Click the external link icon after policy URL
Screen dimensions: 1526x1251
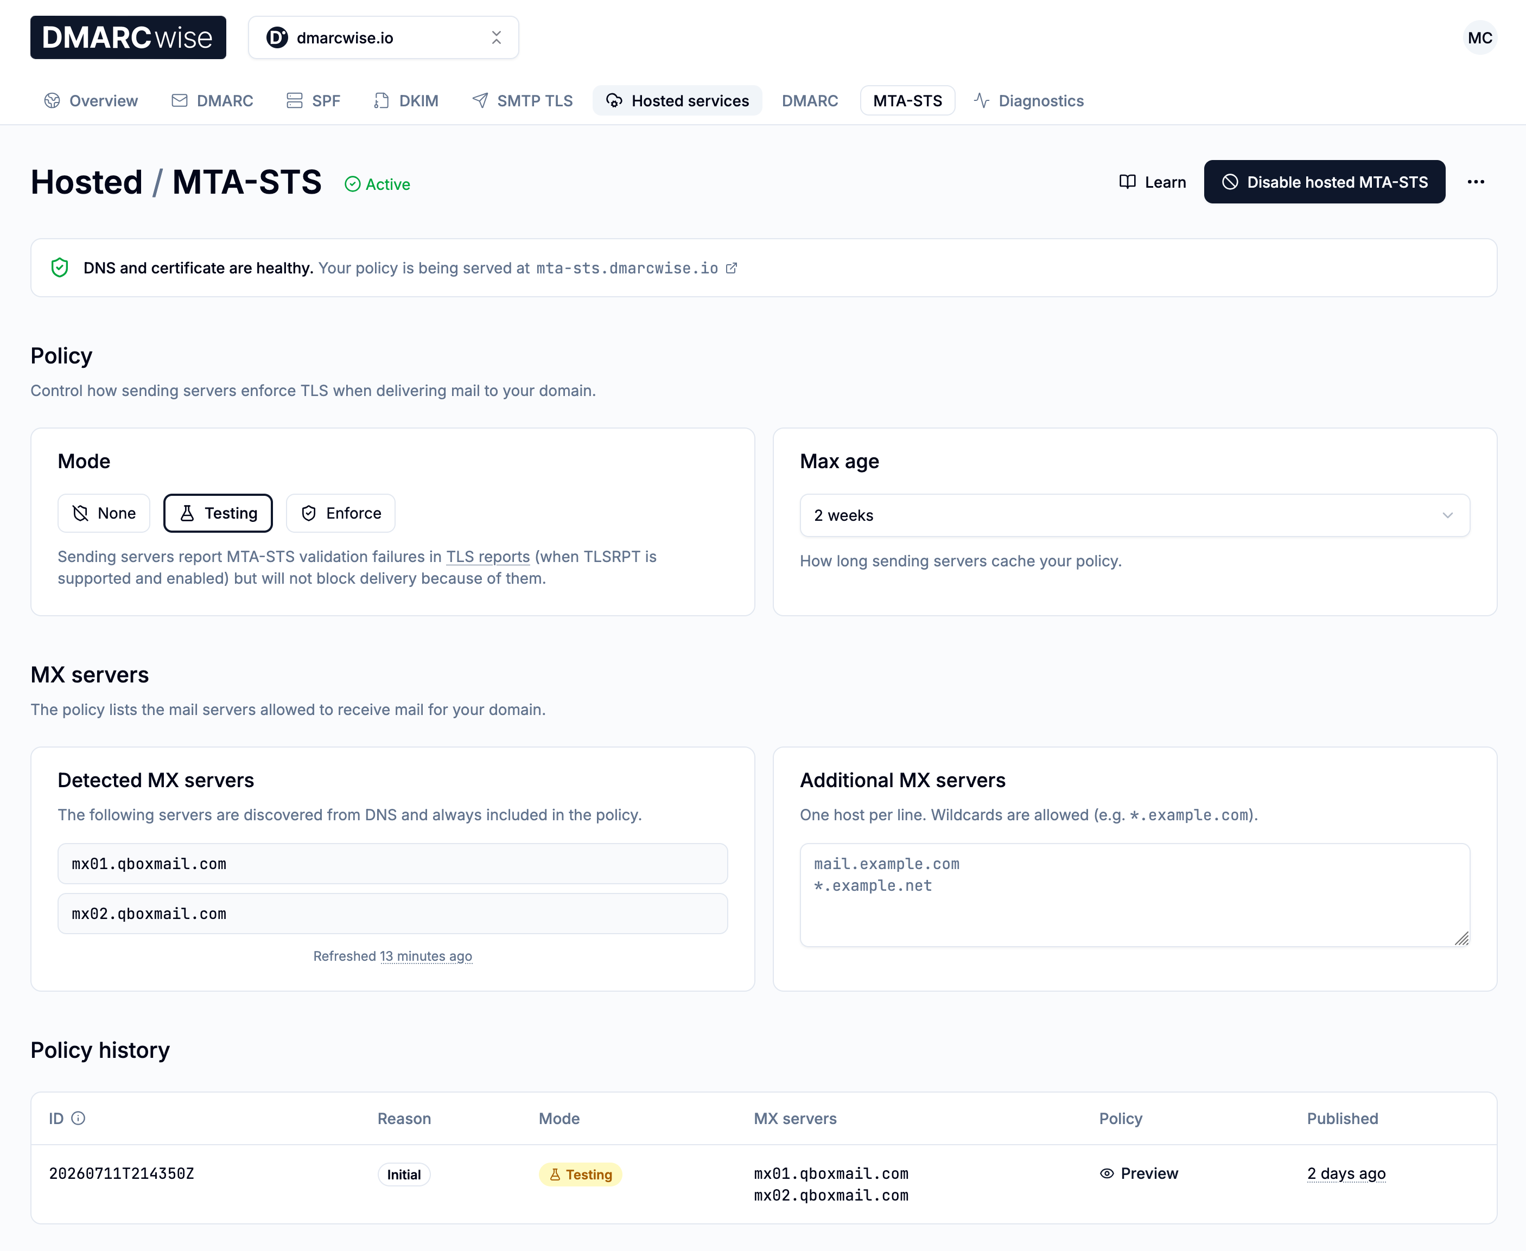click(731, 268)
